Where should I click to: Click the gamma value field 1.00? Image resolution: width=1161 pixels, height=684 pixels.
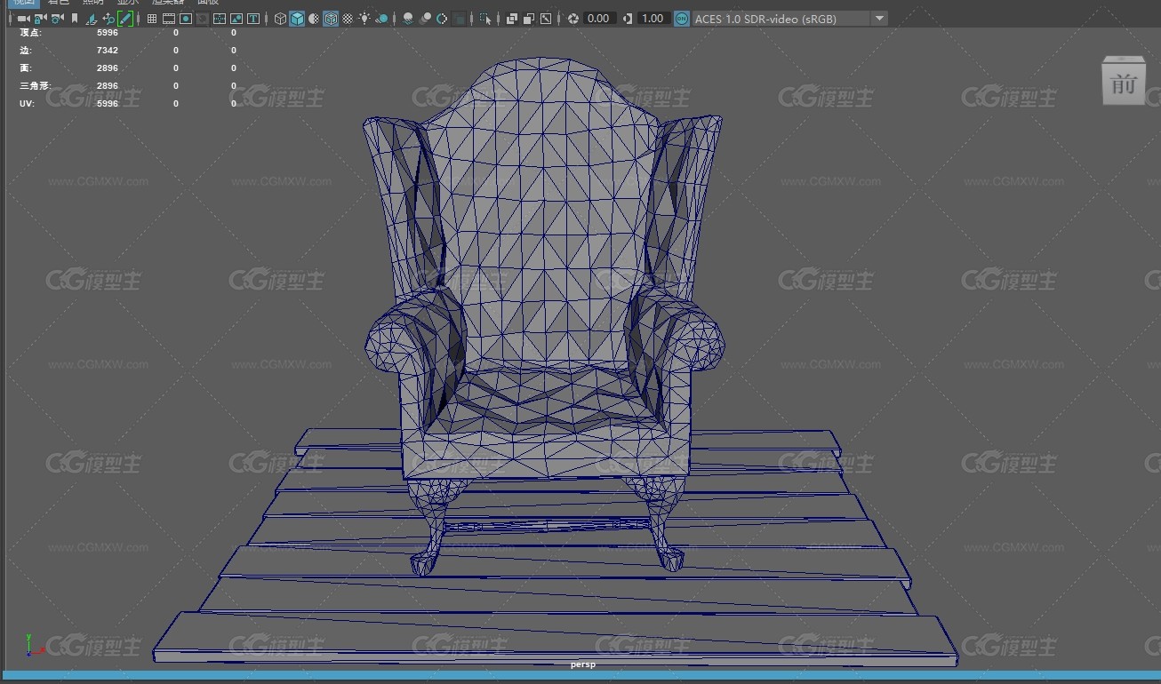(x=653, y=18)
